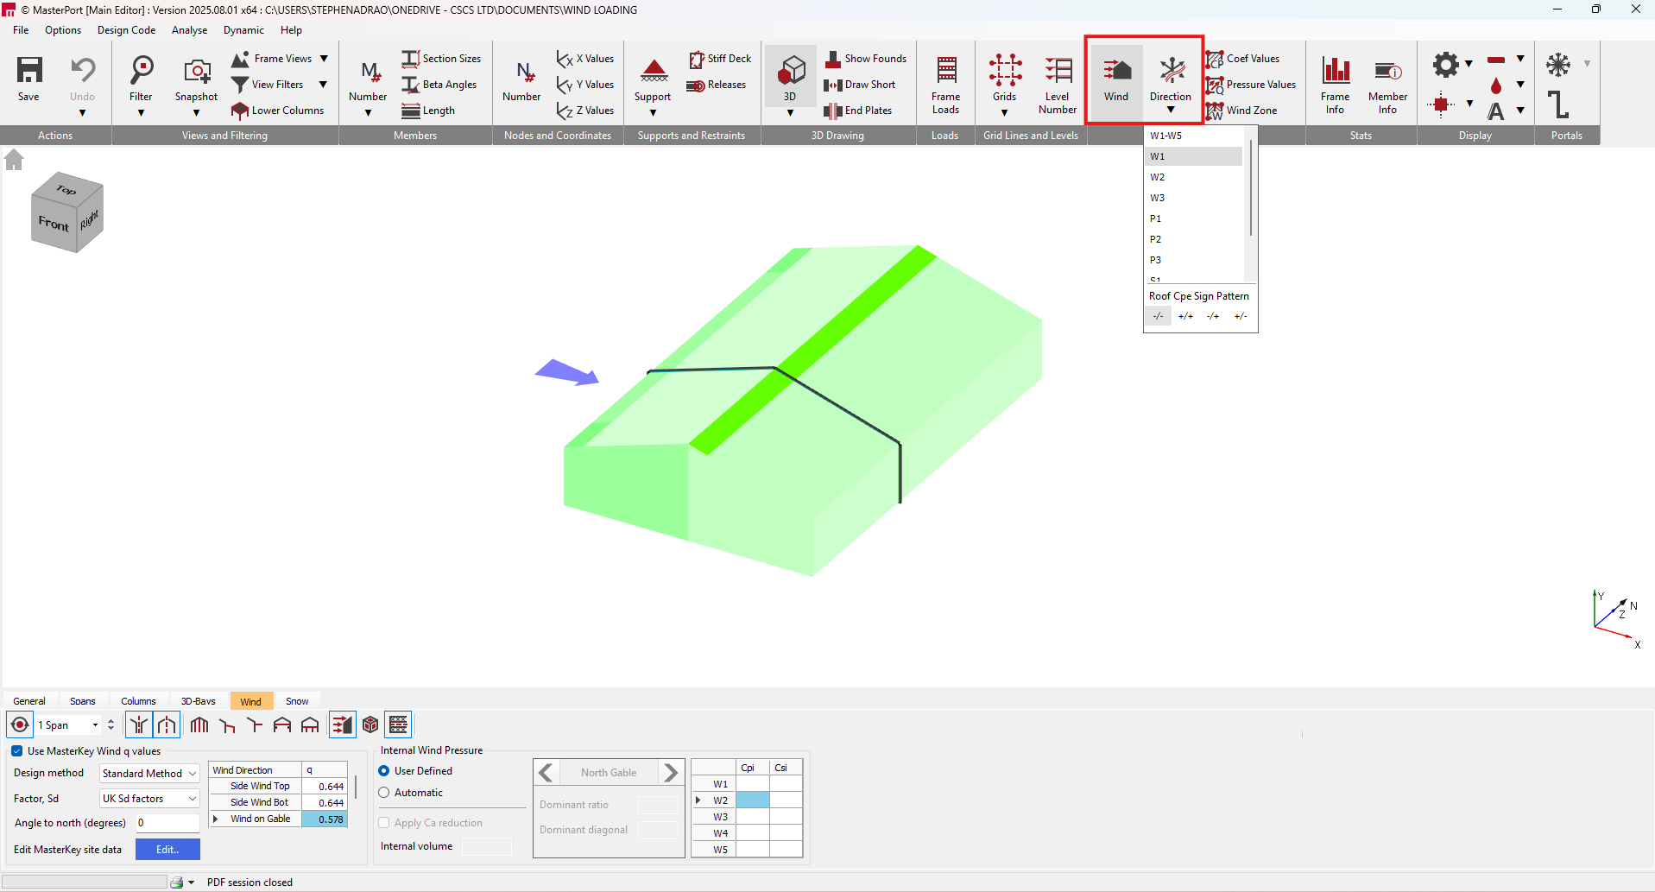Expand the Frame Views dropdown arrow
This screenshot has width=1655, height=892.
point(324,59)
